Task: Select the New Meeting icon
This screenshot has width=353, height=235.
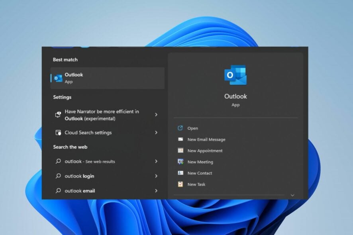Action: (x=180, y=162)
